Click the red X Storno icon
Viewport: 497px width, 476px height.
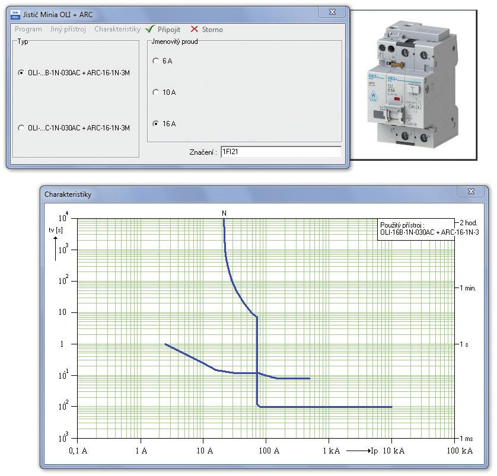195,29
